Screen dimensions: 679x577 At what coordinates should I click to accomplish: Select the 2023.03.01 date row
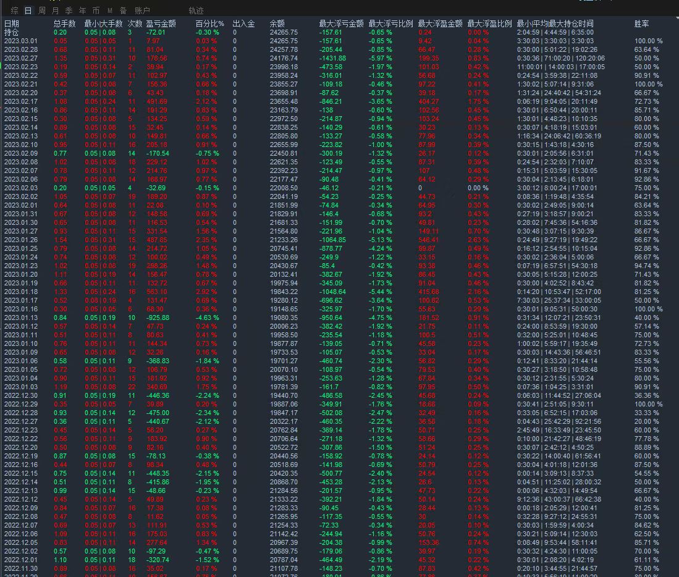coord(21,41)
